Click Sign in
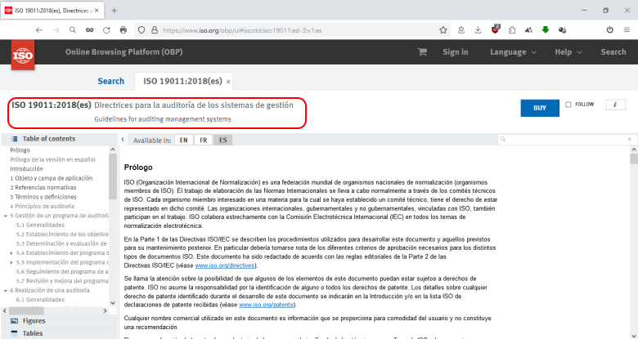Screen dimensions: 638x339 (456, 52)
